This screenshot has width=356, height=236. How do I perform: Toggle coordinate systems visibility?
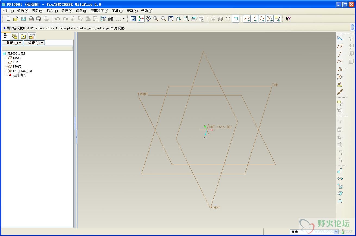270,19
